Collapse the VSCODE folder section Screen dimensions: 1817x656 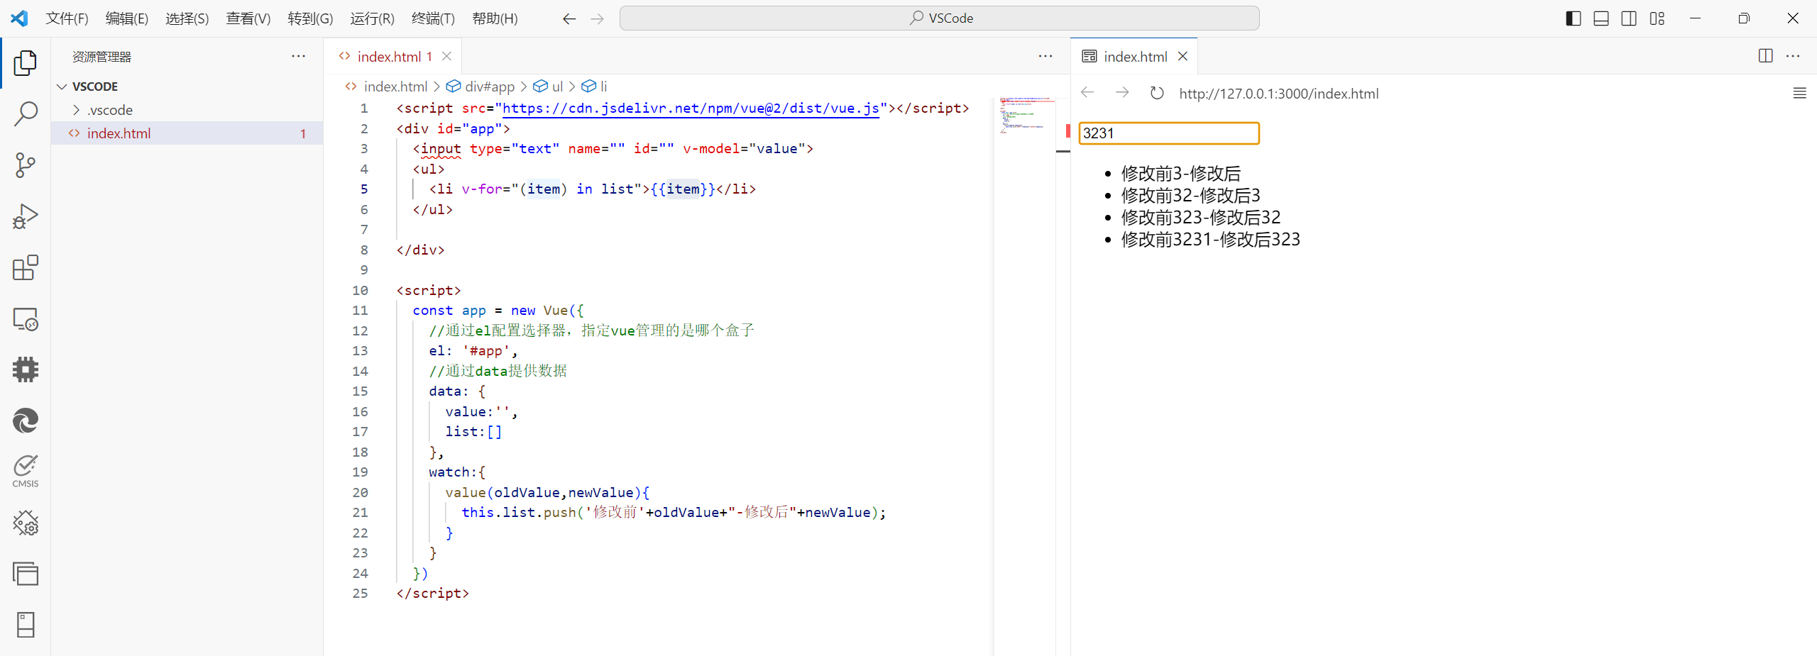pyautogui.click(x=62, y=87)
